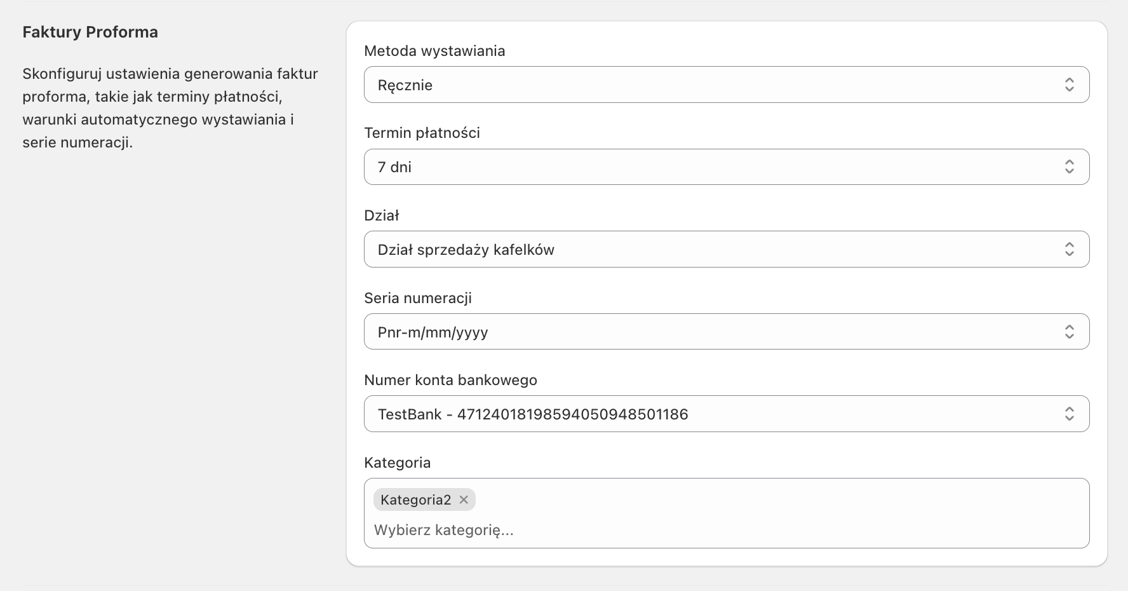Click the Faktury Proforma section heading
Viewport: 1128px width, 591px height.
point(90,32)
